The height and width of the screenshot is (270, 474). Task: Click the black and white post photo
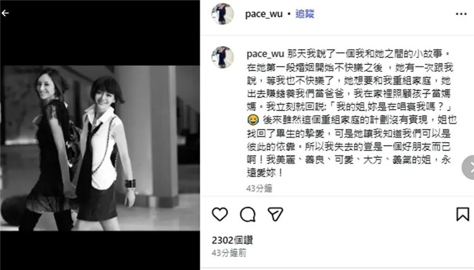click(100, 148)
